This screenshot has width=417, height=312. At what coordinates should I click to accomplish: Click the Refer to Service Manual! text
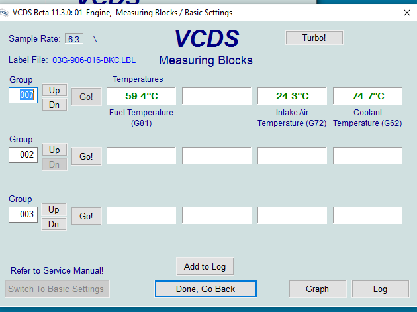pyautogui.click(x=57, y=270)
